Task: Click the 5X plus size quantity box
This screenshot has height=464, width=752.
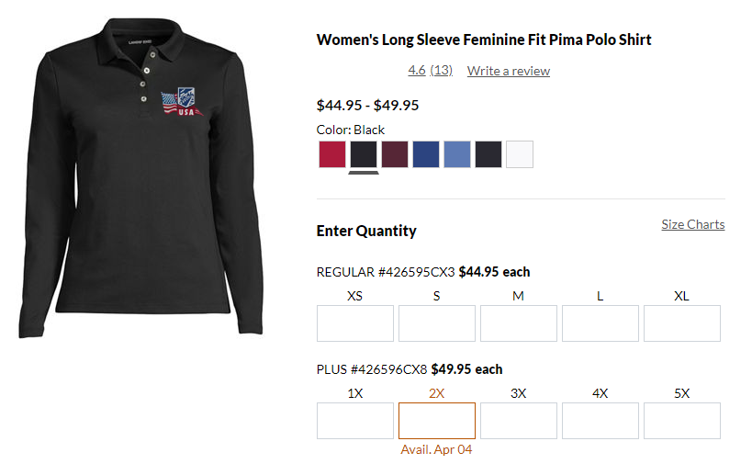Action: pos(682,421)
